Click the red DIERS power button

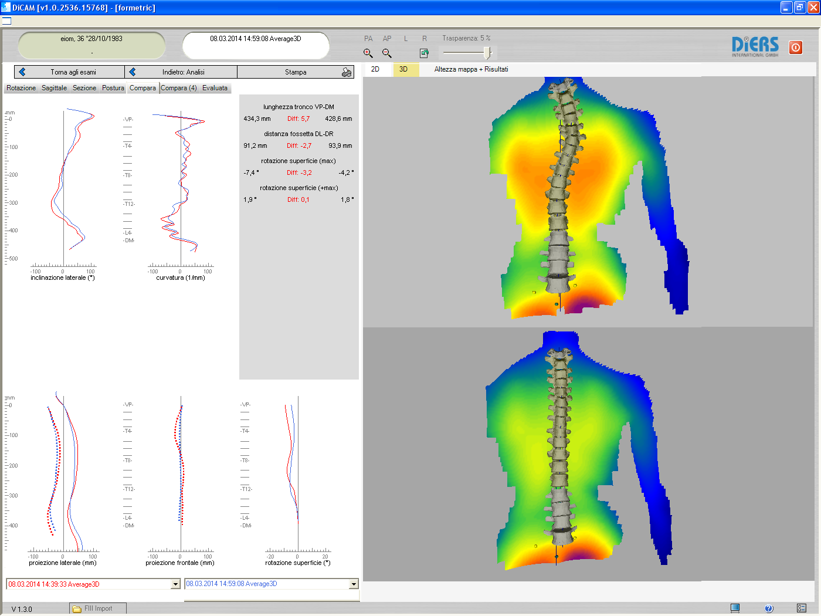coord(795,48)
